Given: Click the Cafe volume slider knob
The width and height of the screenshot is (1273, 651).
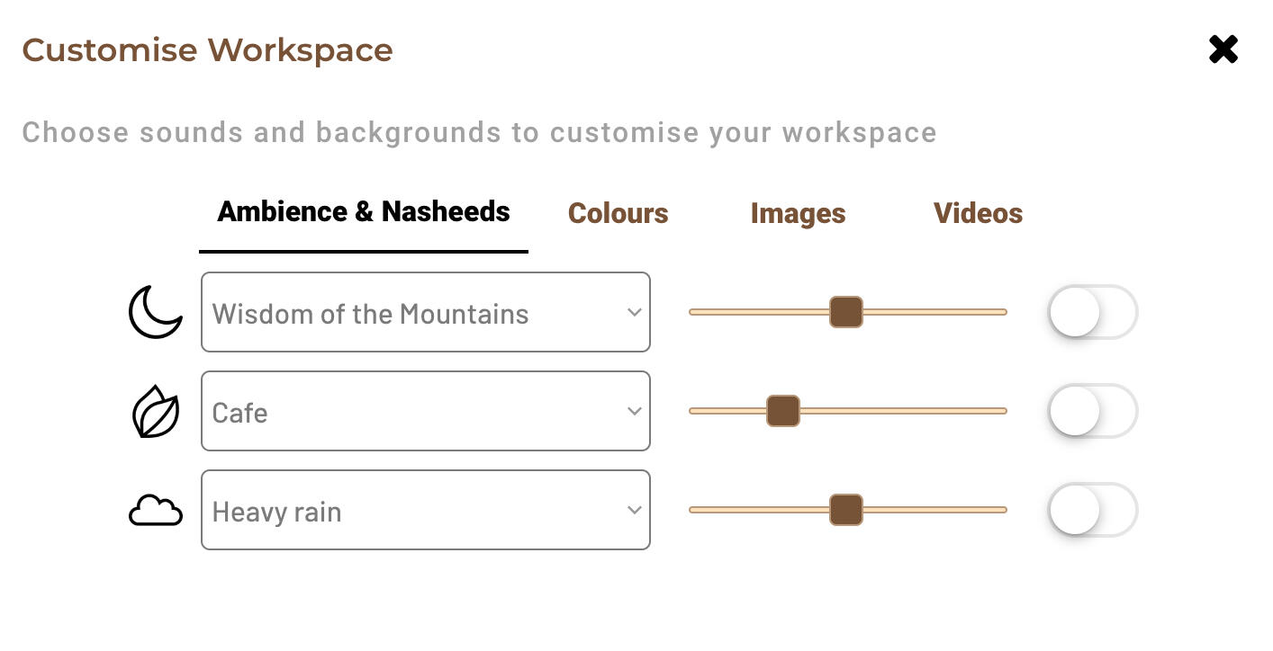Looking at the screenshot, I should point(782,411).
